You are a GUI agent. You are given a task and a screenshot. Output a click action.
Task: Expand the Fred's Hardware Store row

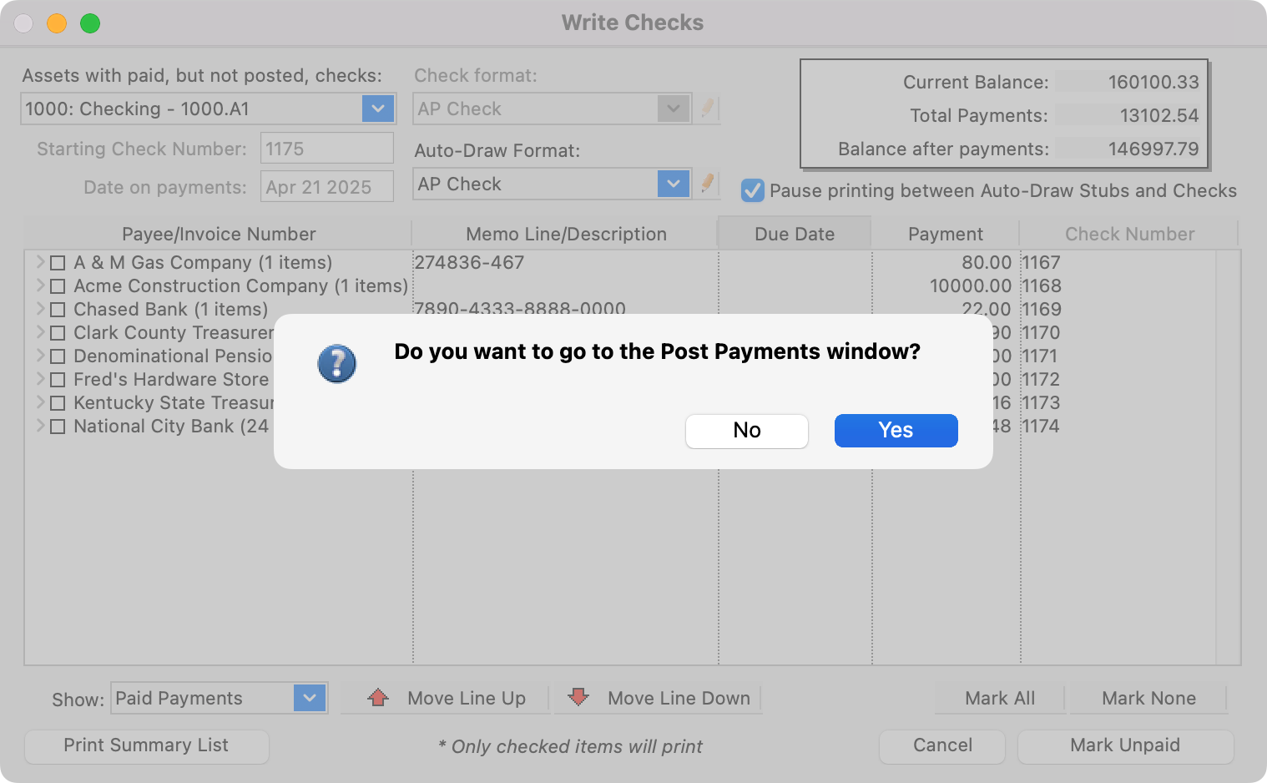click(40, 379)
